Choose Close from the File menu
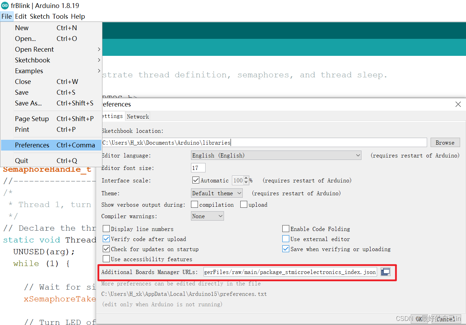Image resolution: width=466 pixels, height=325 pixels. pyautogui.click(x=51, y=82)
